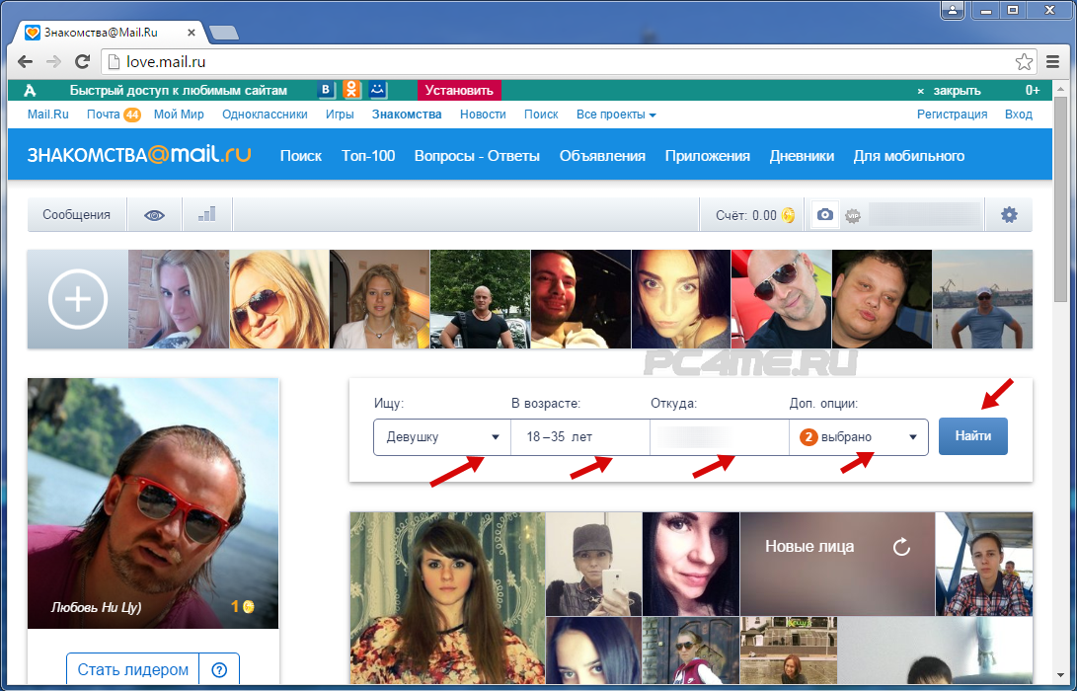Viewport: 1077px width, 691px height.
Task: Open the Сообщения tab
Action: 76,215
